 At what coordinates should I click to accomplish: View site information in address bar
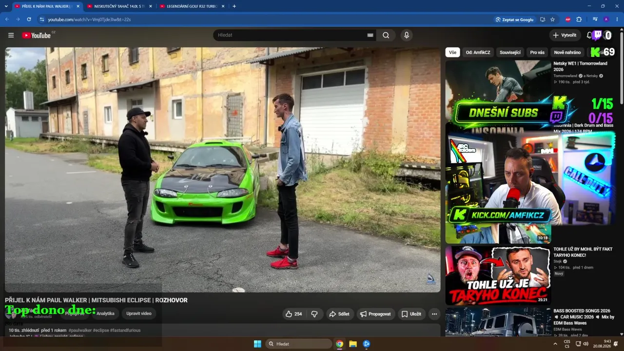(42, 19)
